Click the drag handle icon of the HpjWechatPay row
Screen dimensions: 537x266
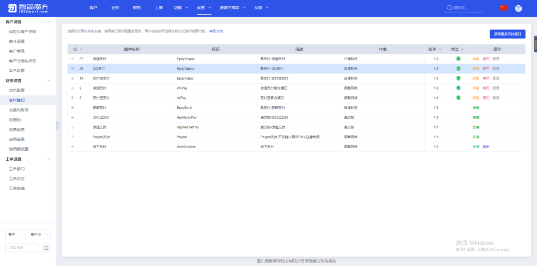click(72, 127)
